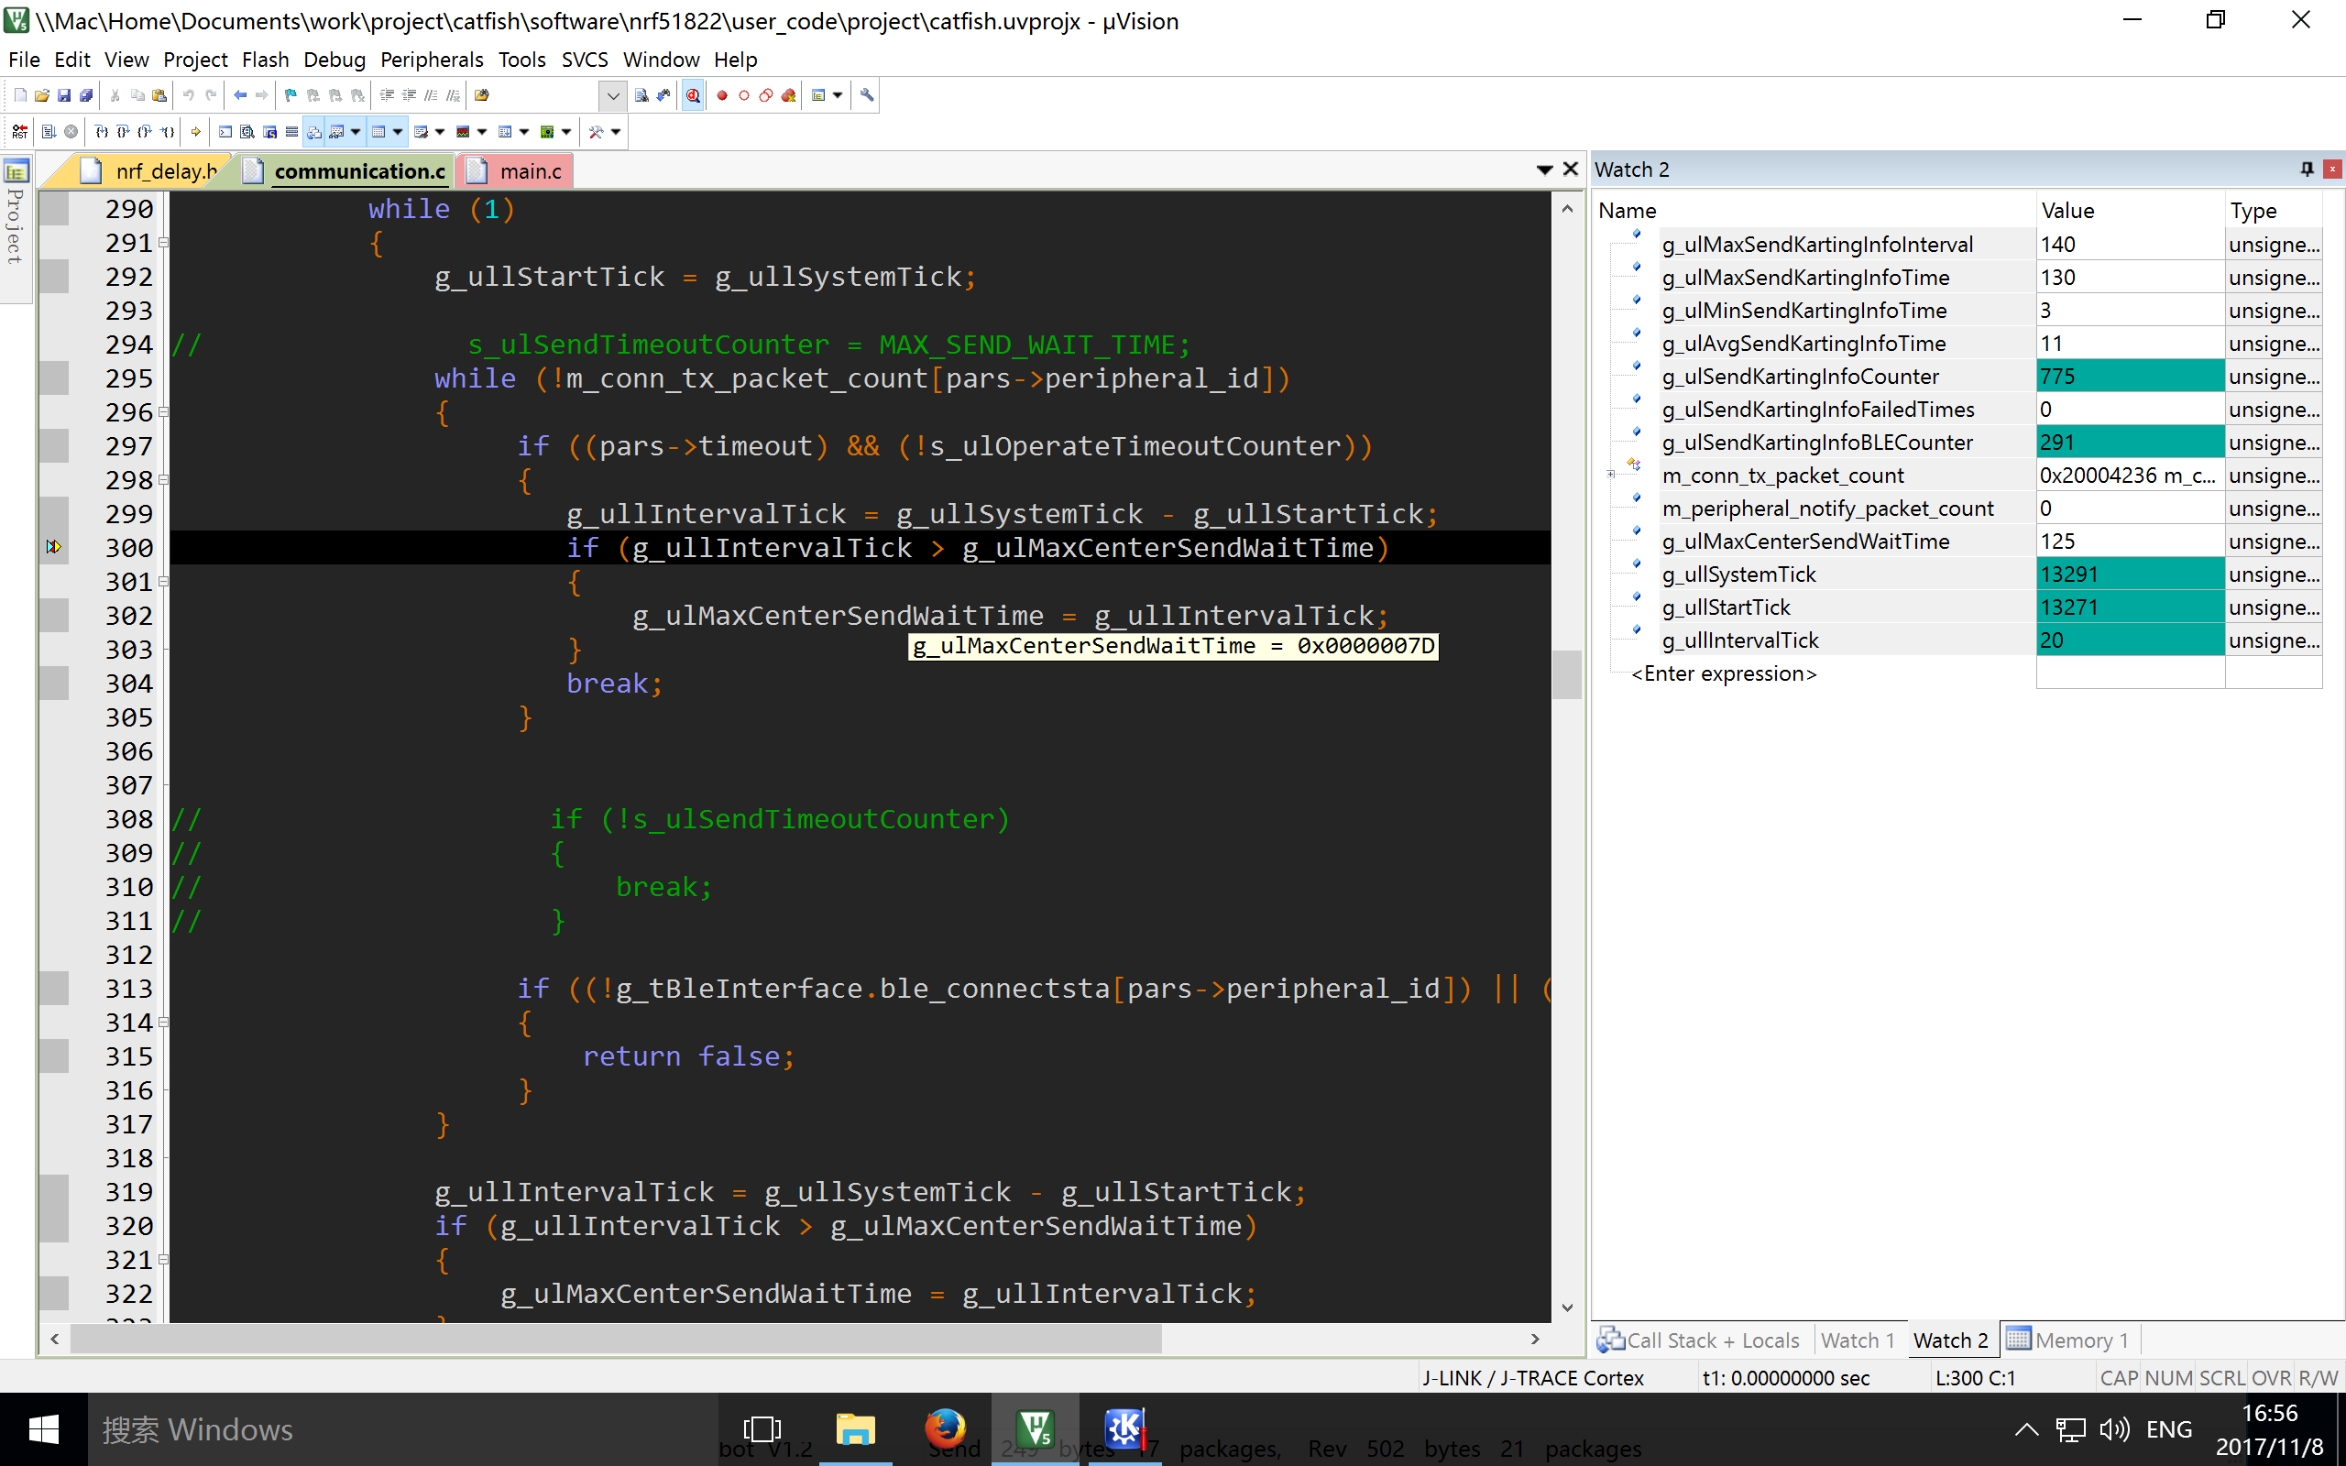Expand m_conn_tx_packet_count in Watch 2
The width and height of the screenshot is (2346, 1466).
click(x=1611, y=476)
